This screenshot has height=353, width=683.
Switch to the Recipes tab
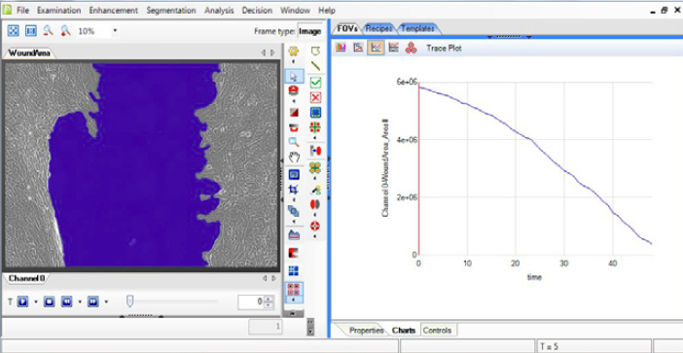point(378,29)
